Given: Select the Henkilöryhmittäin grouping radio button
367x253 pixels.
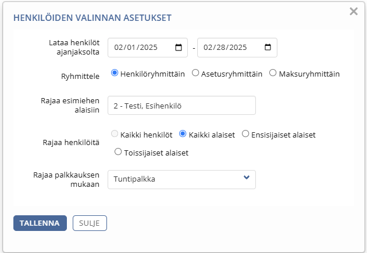Looking at the screenshot, I should (115, 73).
